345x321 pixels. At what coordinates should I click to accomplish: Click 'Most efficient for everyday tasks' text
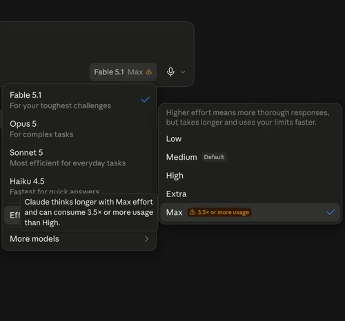coord(68,163)
